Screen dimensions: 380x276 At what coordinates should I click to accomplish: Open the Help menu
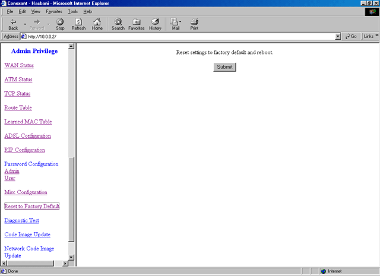[87, 11]
